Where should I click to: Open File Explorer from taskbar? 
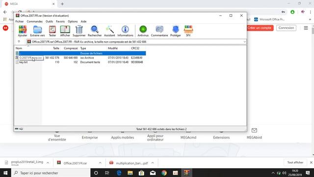pos(130,173)
